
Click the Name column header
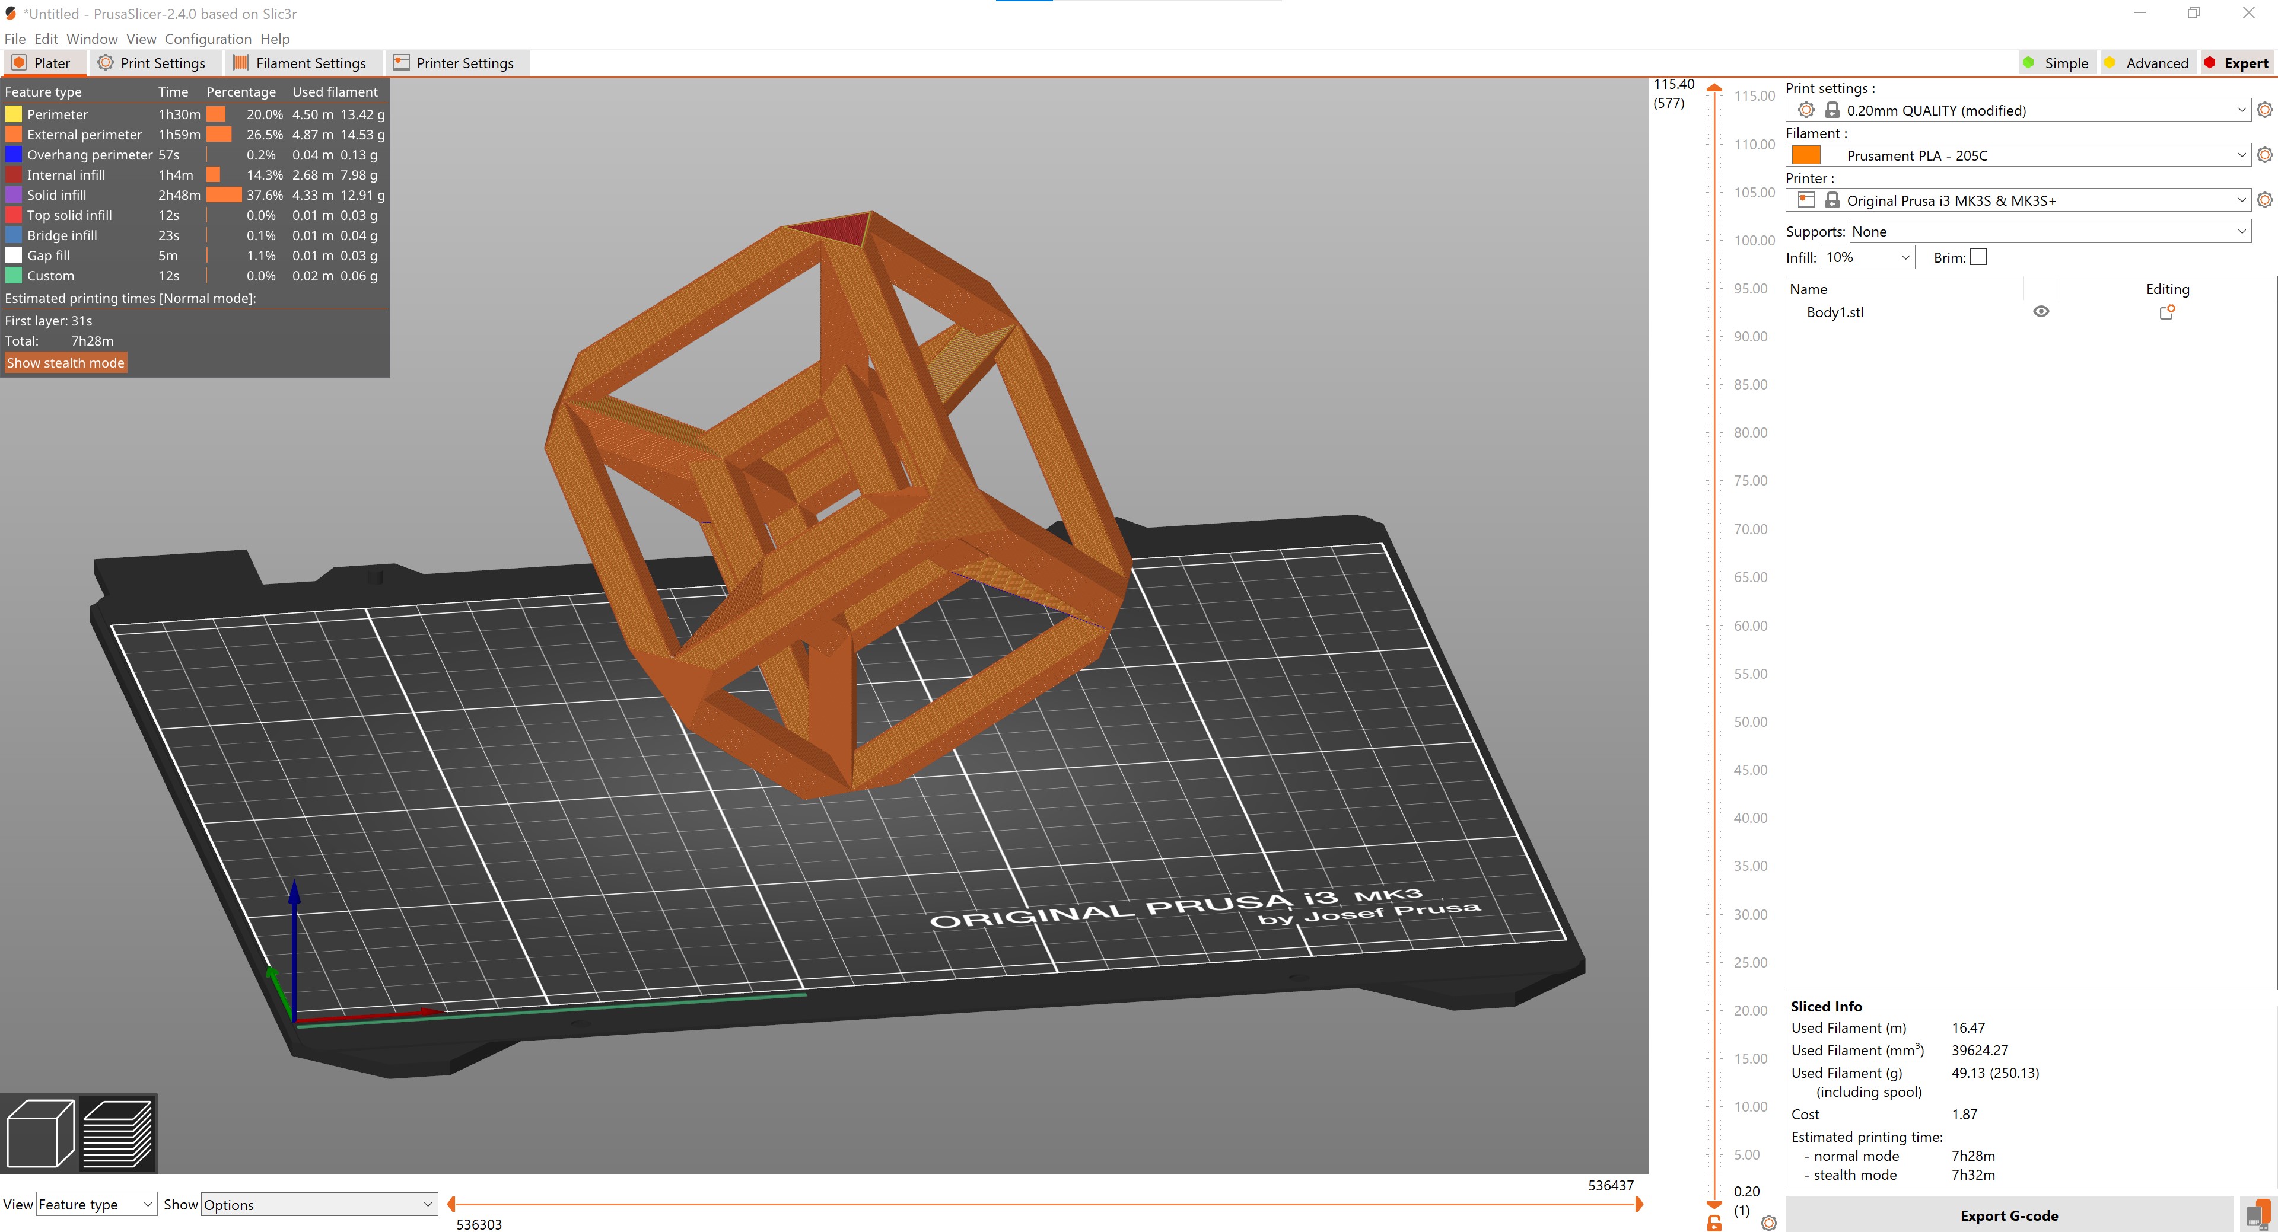pyautogui.click(x=1808, y=289)
